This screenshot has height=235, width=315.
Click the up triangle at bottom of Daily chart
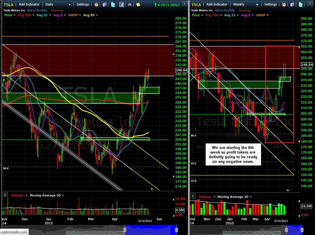tap(152, 189)
